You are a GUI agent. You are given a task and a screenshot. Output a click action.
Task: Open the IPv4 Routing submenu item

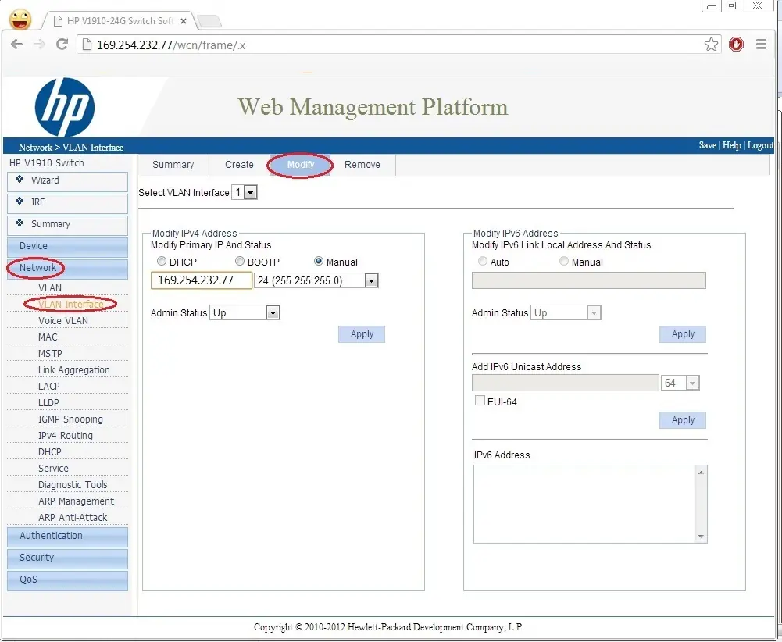click(66, 436)
